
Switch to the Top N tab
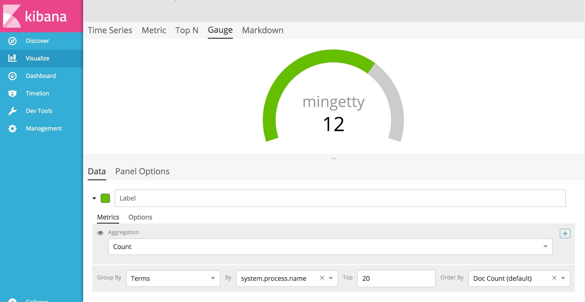187,30
